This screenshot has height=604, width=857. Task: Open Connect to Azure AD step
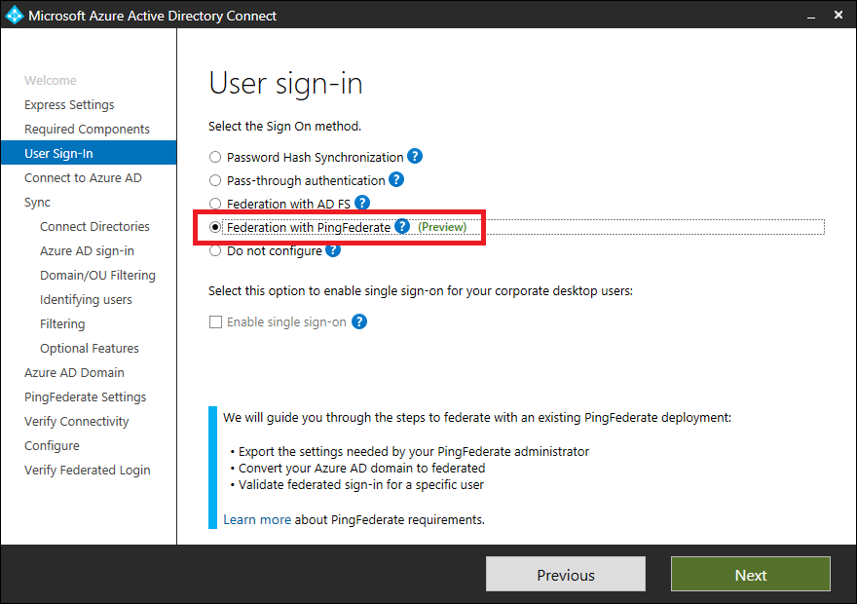click(83, 177)
